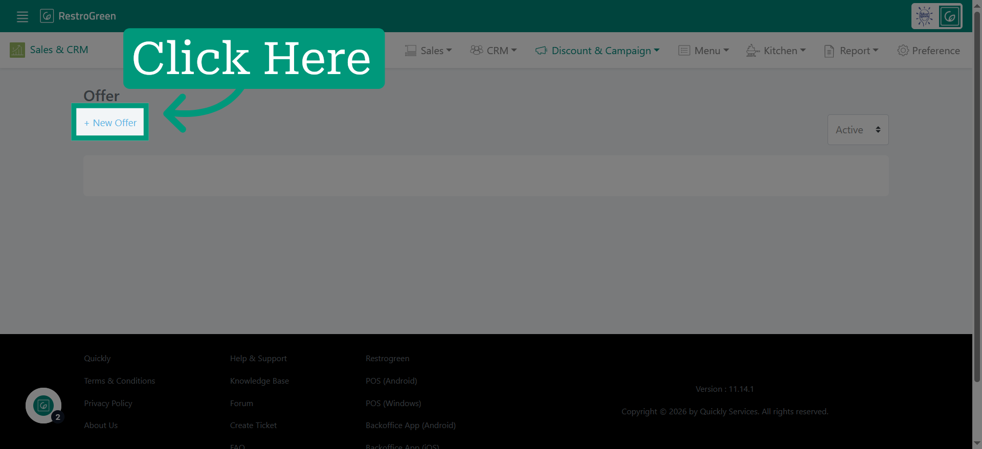
Task: Click the Sales register icon
Action: tap(410, 51)
